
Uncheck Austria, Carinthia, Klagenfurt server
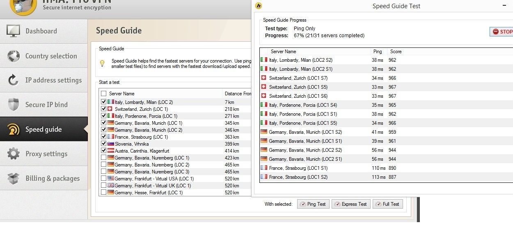coord(103,151)
